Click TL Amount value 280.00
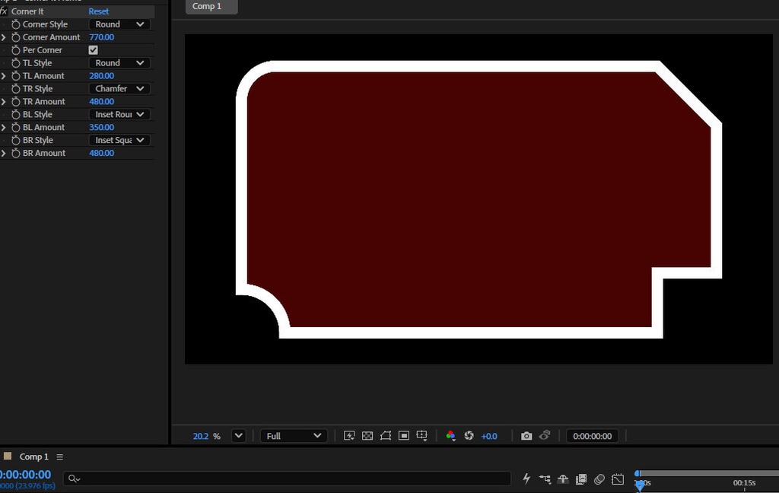The image size is (779, 493). (x=101, y=76)
